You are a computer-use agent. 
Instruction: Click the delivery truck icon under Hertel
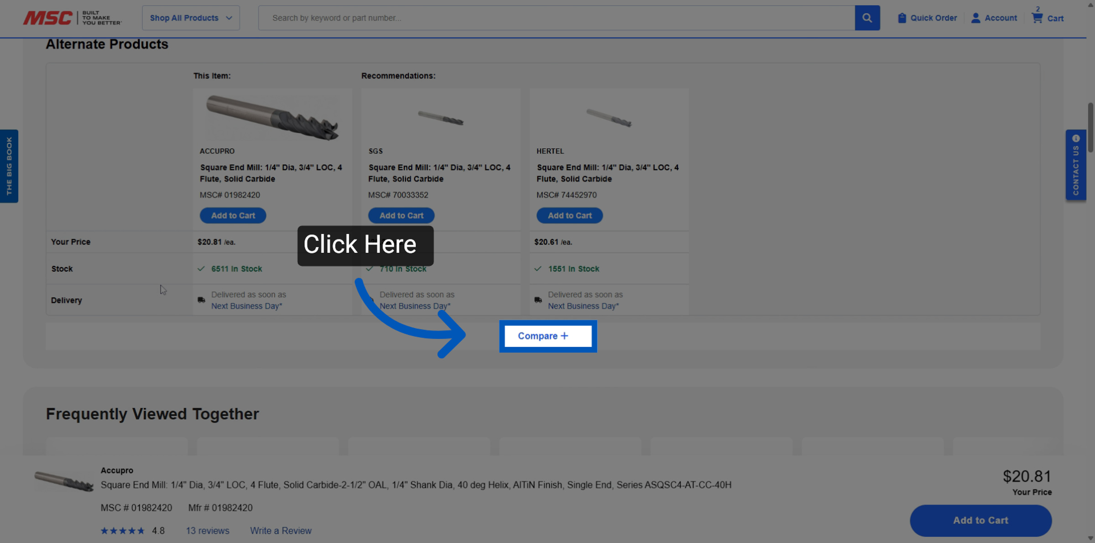pyautogui.click(x=538, y=300)
